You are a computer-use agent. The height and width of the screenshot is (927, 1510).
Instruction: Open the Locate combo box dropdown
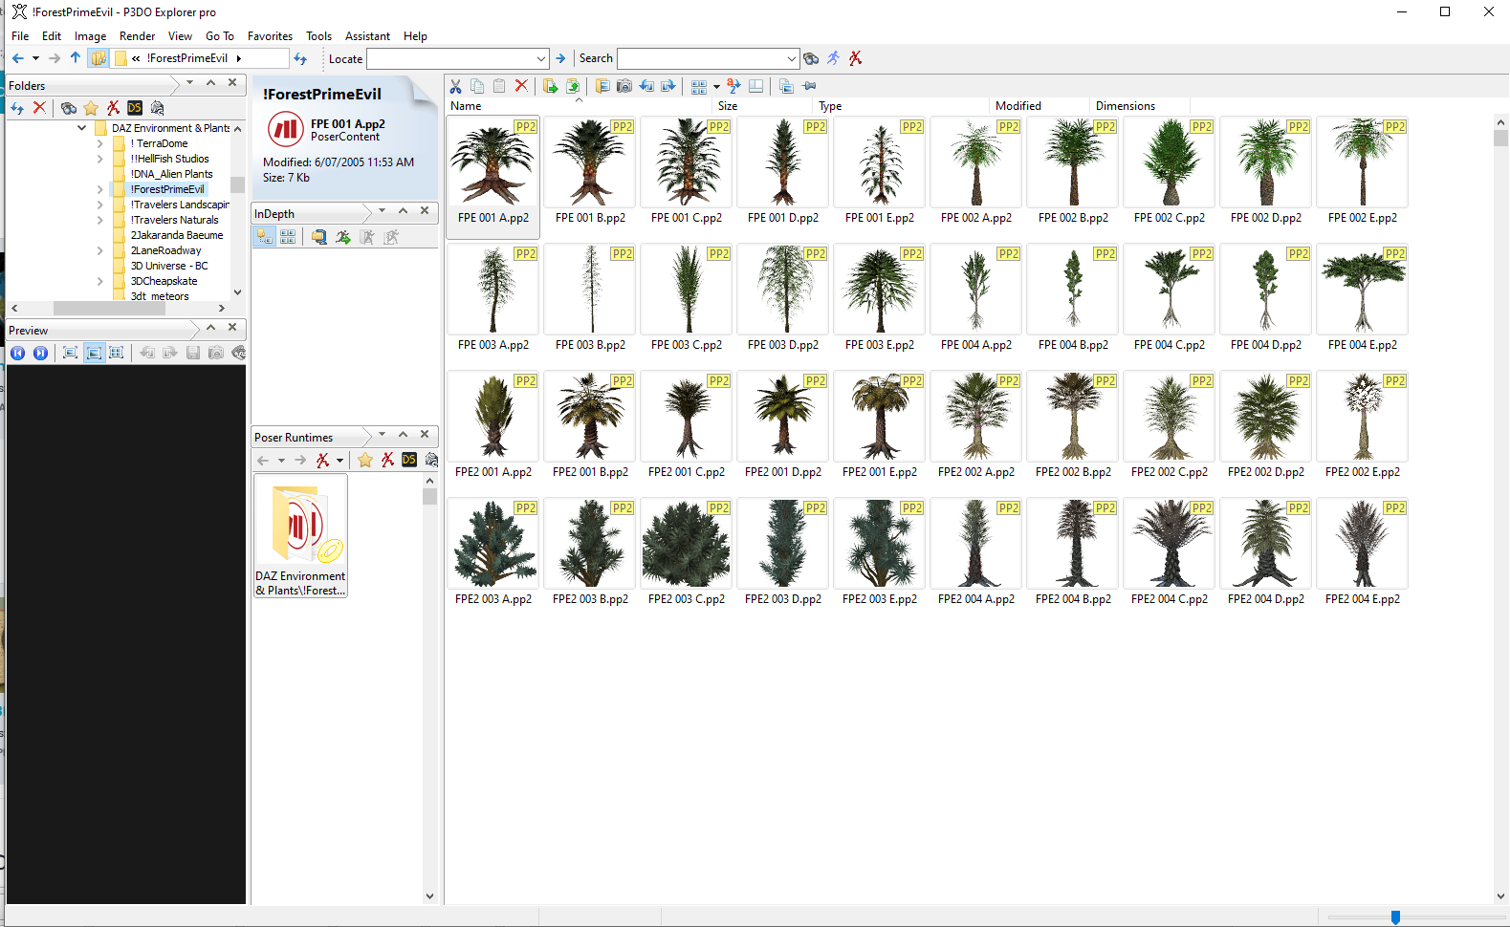tap(540, 58)
